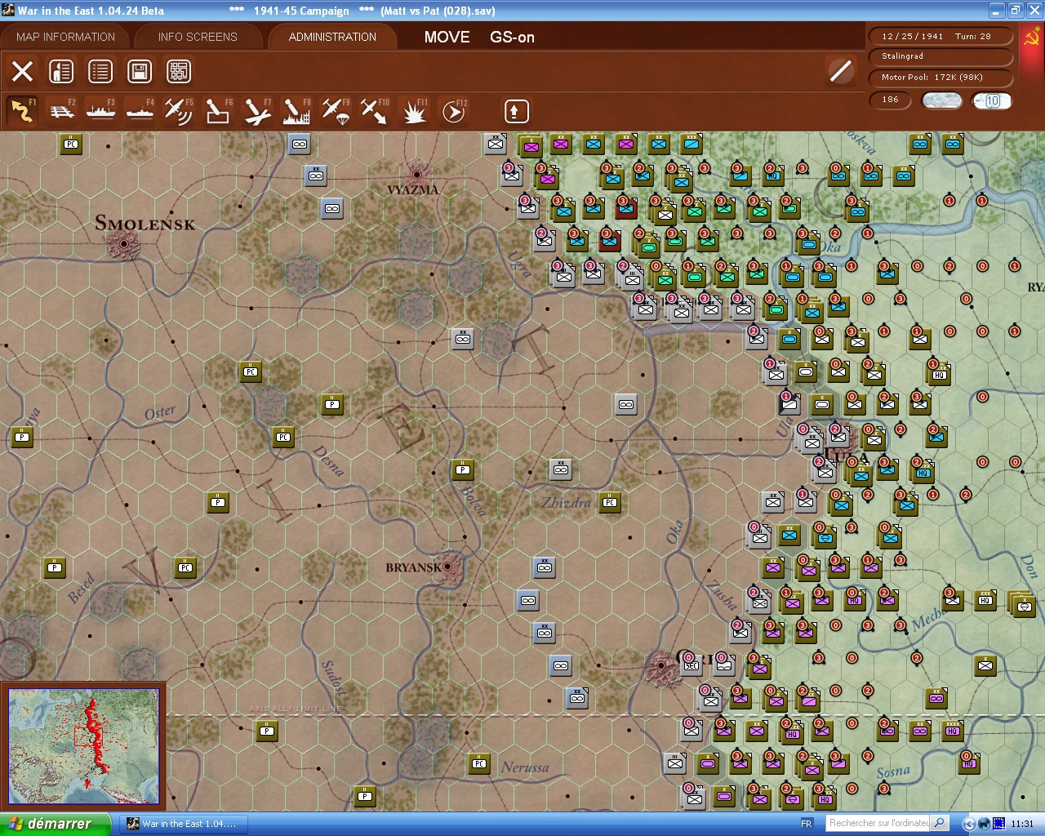Switch to the Map Information tab
Viewport: 1045px width, 836px height.
(65, 37)
